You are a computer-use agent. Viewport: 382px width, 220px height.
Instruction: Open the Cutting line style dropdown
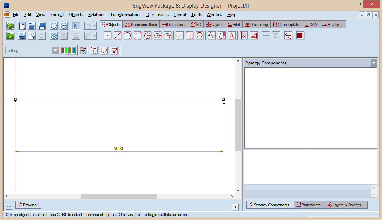pos(55,50)
